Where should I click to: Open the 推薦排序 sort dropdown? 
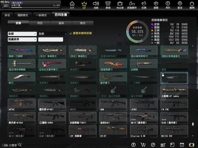[22, 39]
